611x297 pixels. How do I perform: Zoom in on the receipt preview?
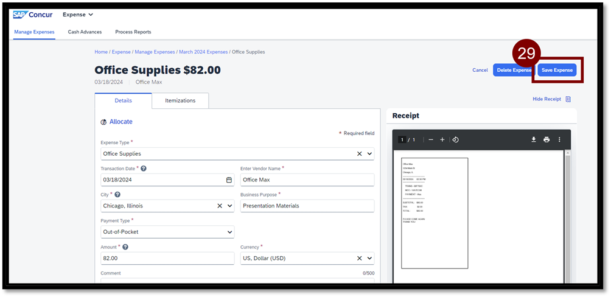pyautogui.click(x=442, y=140)
